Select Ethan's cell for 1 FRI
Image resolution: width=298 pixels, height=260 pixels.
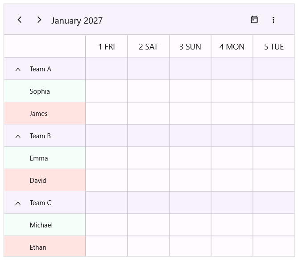point(107,246)
